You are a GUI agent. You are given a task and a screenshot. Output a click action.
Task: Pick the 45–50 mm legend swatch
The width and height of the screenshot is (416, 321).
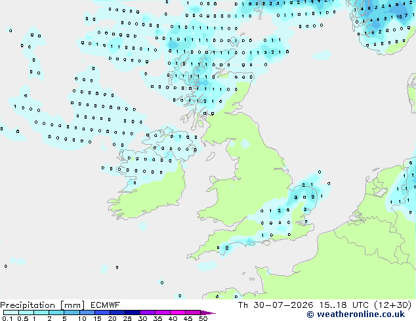point(193,312)
